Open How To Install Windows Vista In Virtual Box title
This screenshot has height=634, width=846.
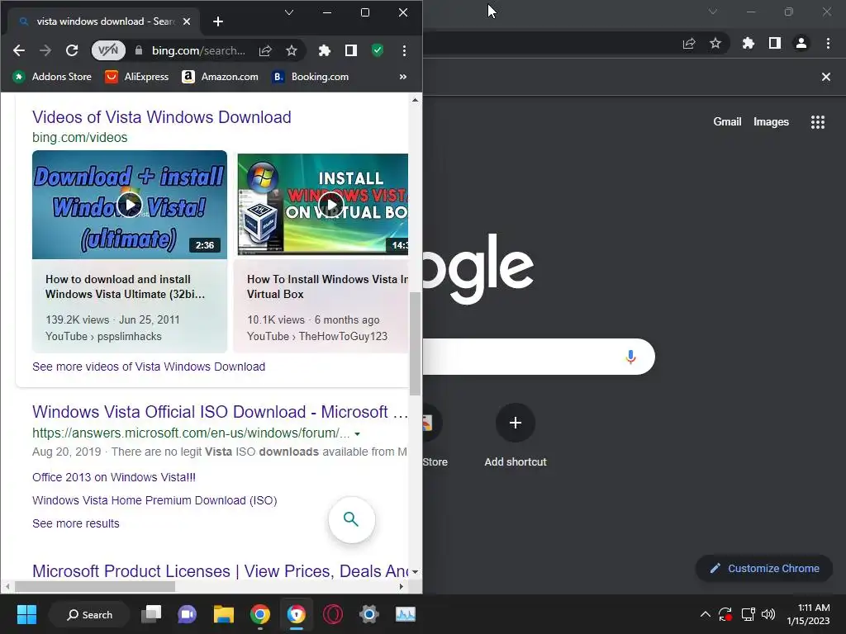(327, 286)
